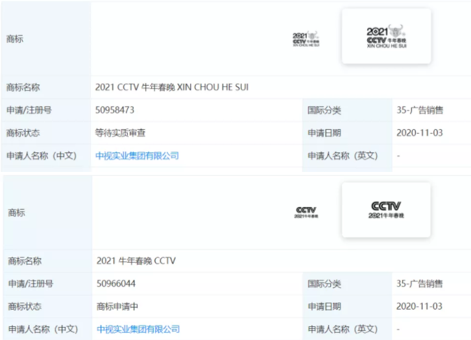
Task: Click 申请/注册号 label in second record
Action: click(30, 284)
